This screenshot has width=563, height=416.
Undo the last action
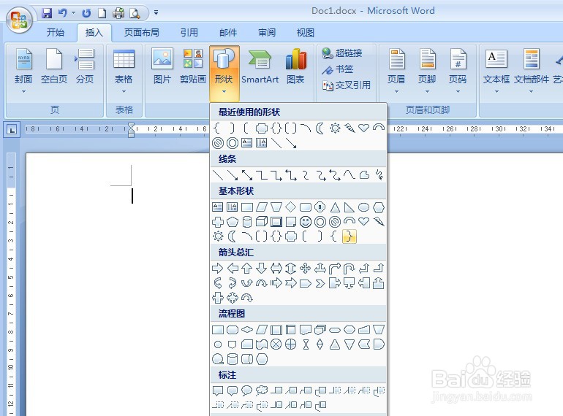click(x=63, y=13)
